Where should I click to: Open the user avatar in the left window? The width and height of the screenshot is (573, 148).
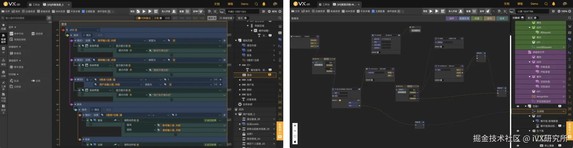click(275, 4)
